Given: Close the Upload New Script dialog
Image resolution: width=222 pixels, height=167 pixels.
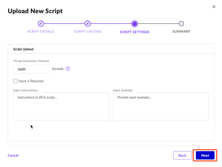Looking at the screenshot, I should point(214,7).
